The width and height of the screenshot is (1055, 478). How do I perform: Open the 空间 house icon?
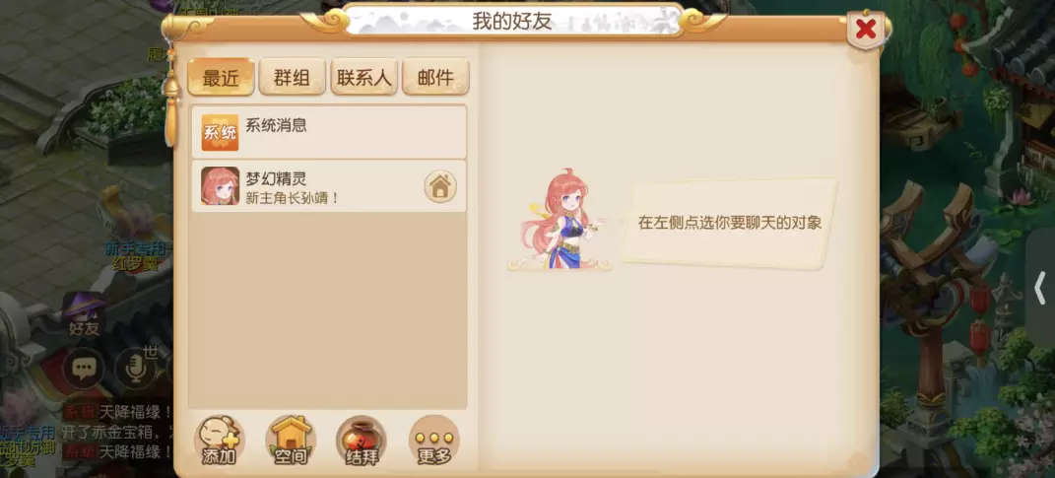coord(292,441)
